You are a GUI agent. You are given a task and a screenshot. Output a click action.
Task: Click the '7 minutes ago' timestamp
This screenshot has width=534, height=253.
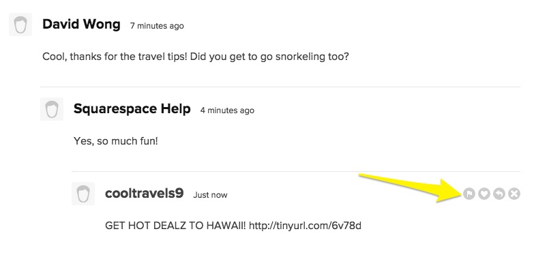(157, 26)
